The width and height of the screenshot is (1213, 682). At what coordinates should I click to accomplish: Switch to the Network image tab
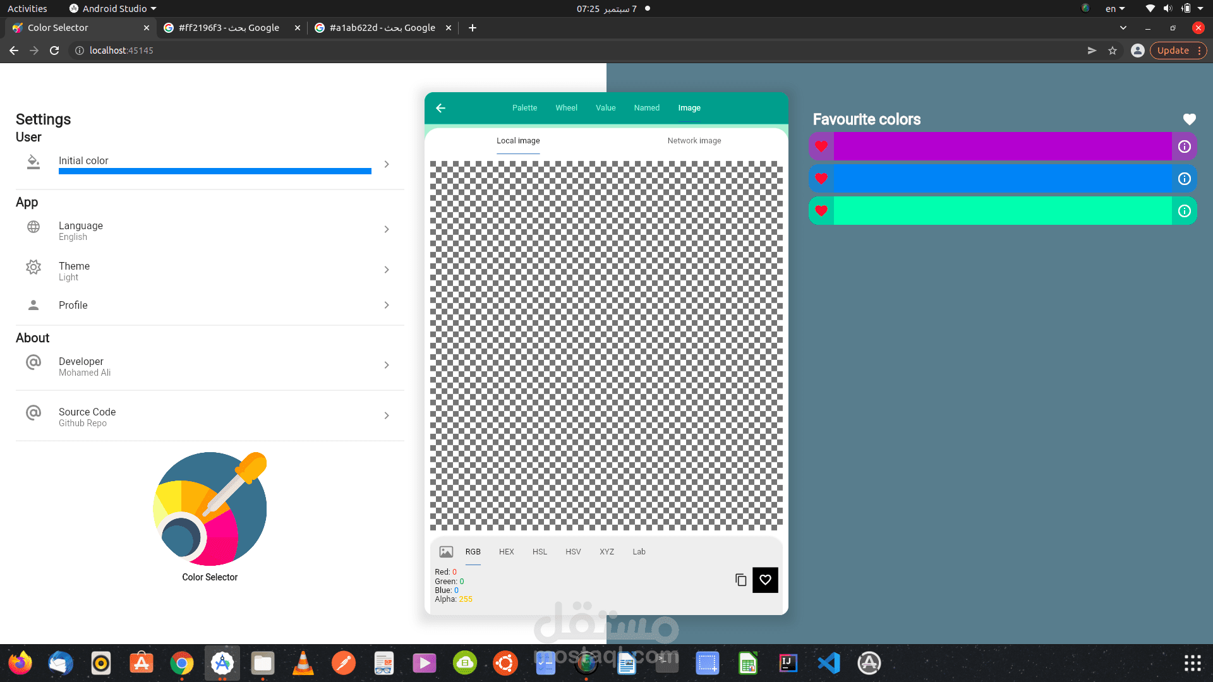point(694,141)
